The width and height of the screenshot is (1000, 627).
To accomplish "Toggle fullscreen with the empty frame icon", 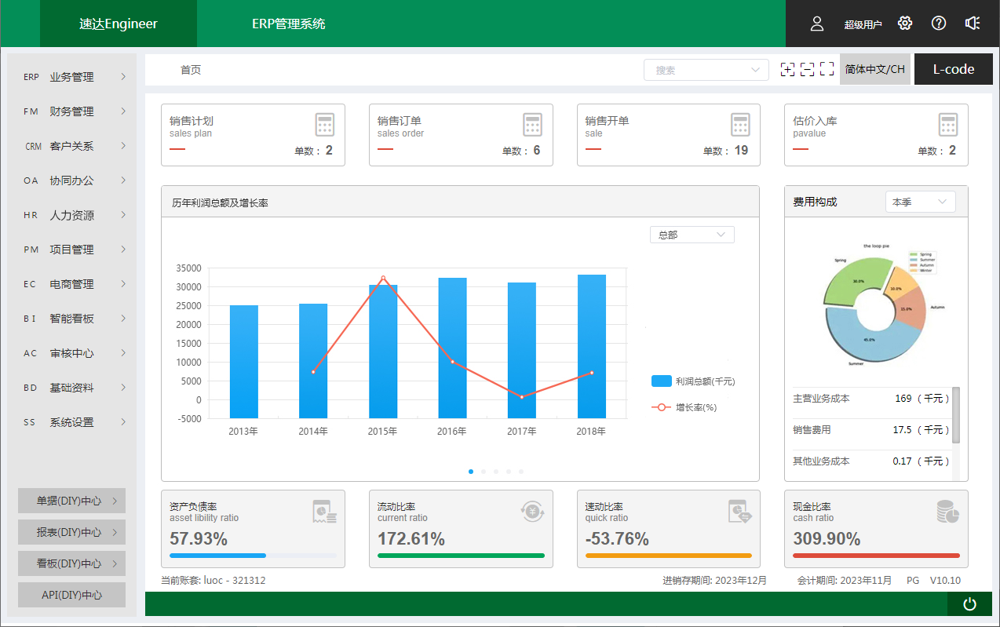I will coord(827,70).
